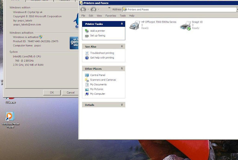Viewport: 238px width, 160px height.
Task: Open Get help with printing link
Action: tap(102, 58)
